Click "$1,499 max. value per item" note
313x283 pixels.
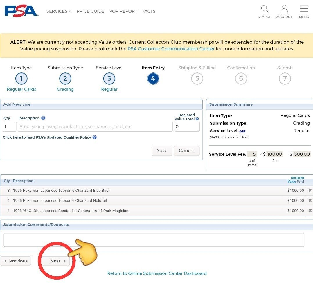229,137
